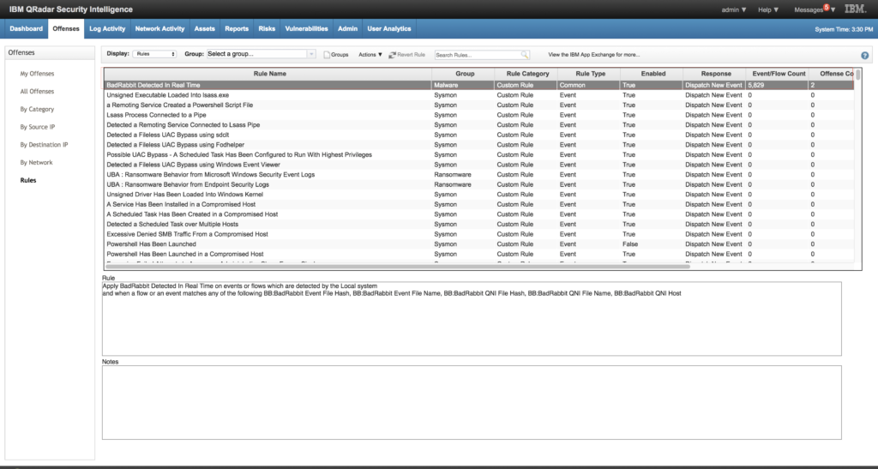Image resolution: width=878 pixels, height=469 pixels.
Task: Open By Network in sidebar
Action: 36,163
